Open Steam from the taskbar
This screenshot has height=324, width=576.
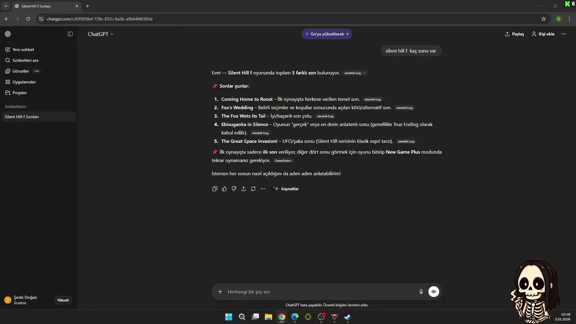click(x=347, y=317)
